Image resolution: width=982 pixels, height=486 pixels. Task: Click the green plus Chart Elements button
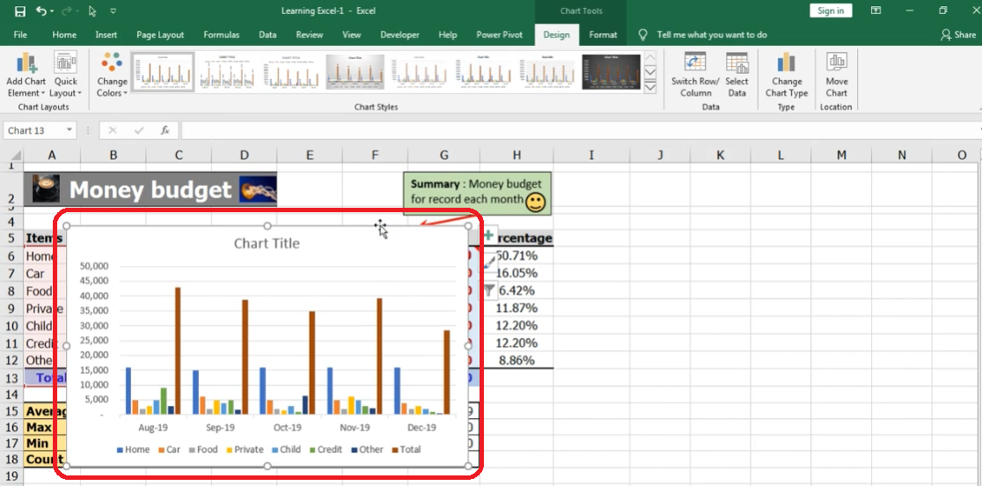coord(487,236)
